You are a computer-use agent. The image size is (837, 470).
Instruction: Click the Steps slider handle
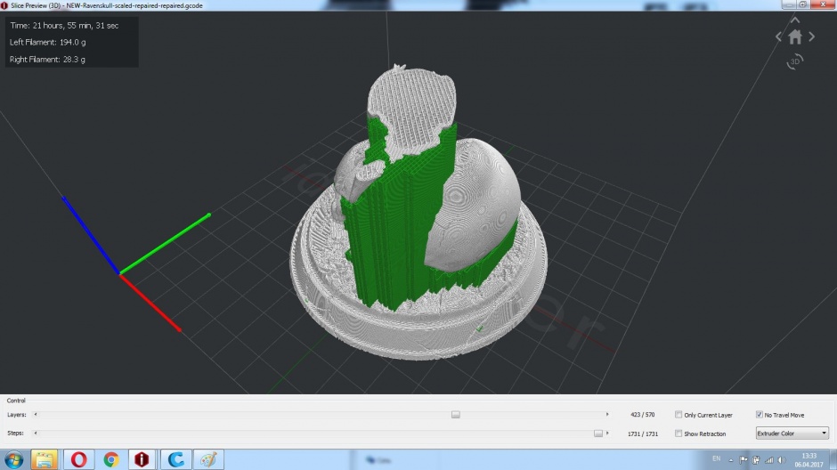(x=597, y=434)
